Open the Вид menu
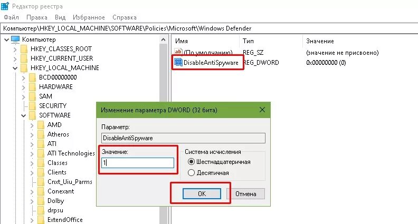 tap(60, 17)
